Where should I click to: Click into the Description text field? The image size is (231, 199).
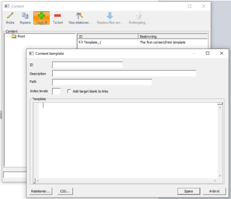tap(124, 73)
